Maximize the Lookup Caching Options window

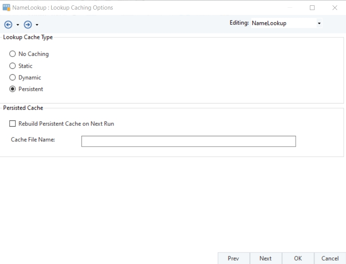coord(312,7)
